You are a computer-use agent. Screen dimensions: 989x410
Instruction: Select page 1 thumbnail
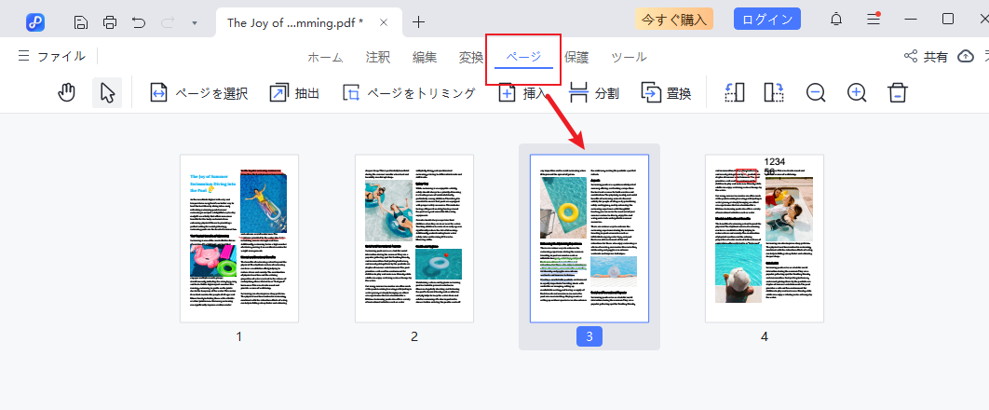point(239,239)
